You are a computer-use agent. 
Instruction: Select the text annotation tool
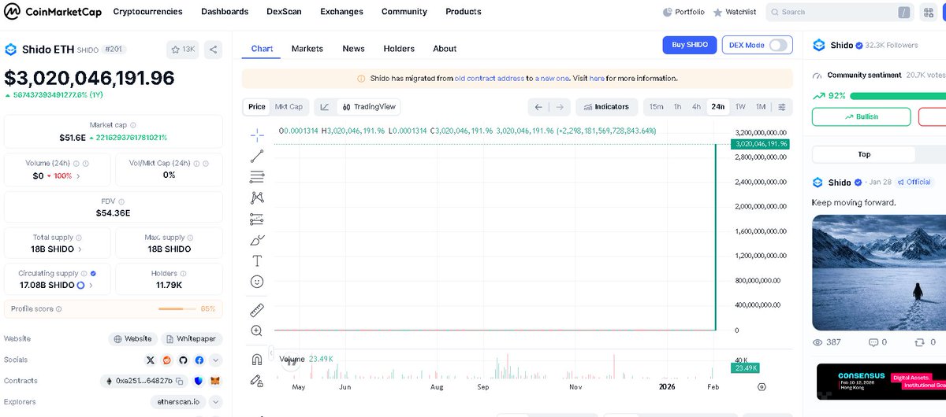click(257, 260)
